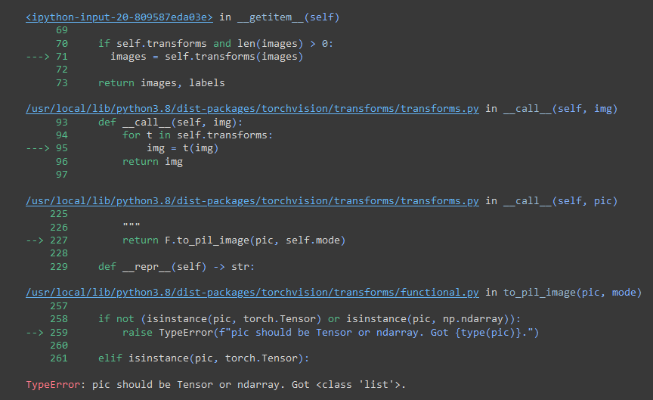Open transforms.py link for __call__(self, pic)
The height and width of the screenshot is (400, 653).
pyautogui.click(x=252, y=201)
